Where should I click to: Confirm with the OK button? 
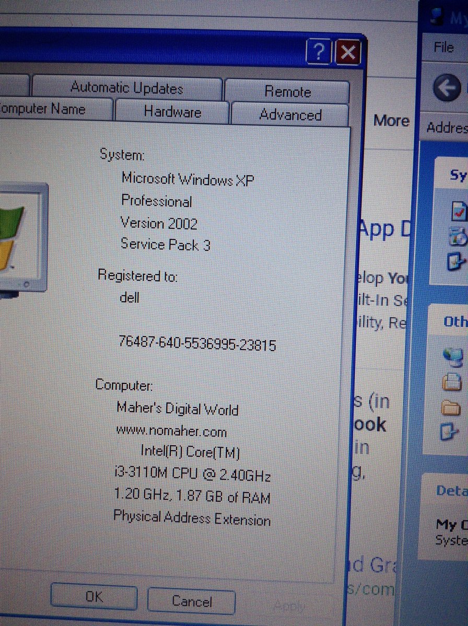pos(94,597)
